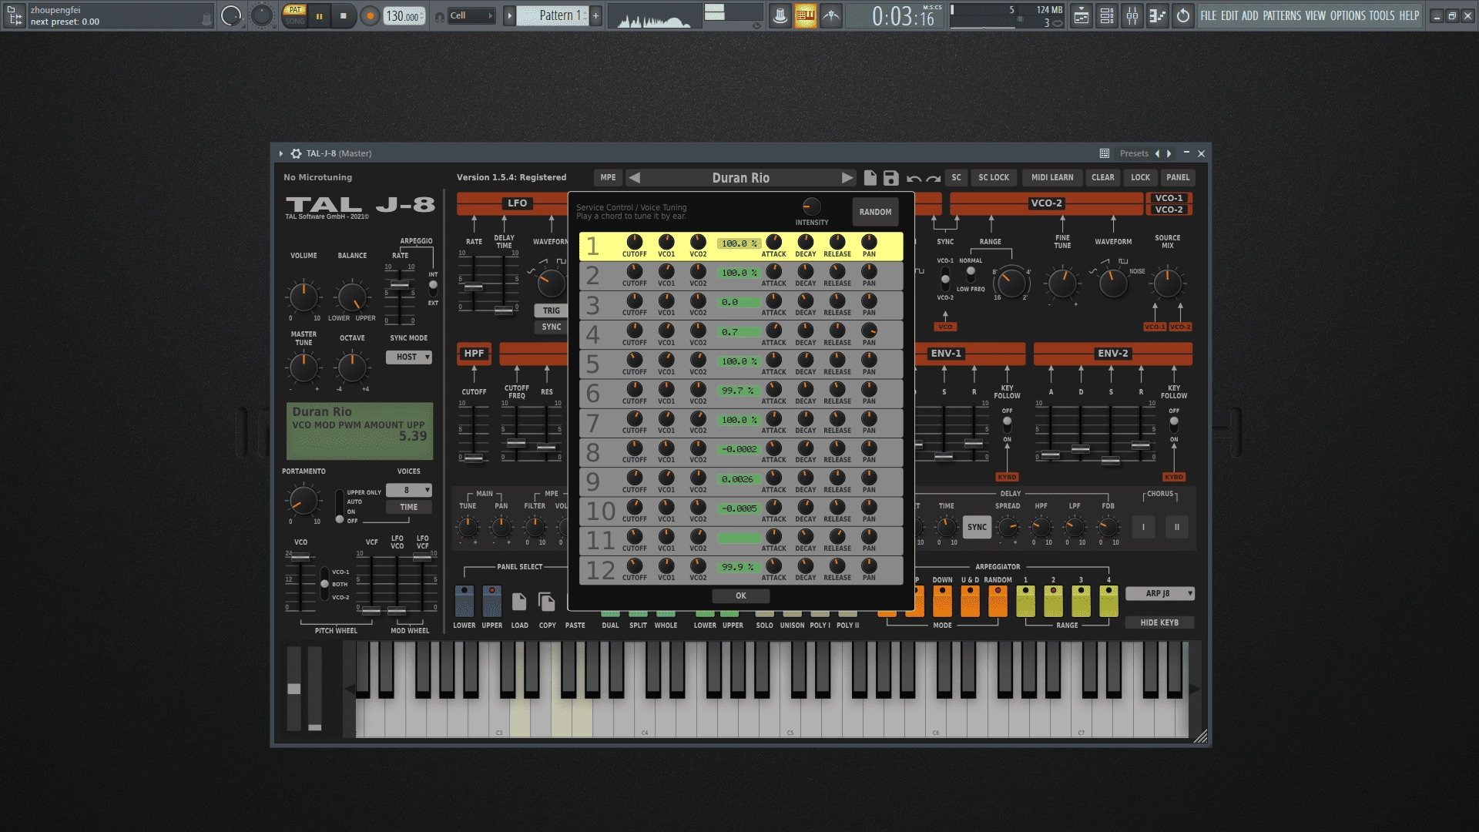Click the Record button in transport
The image size is (1479, 832).
tap(371, 15)
